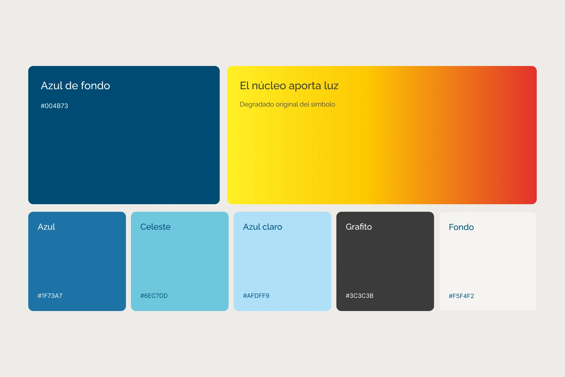The width and height of the screenshot is (565, 377).
Task: Select the Azul de fondo color card
Action: point(124,135)
